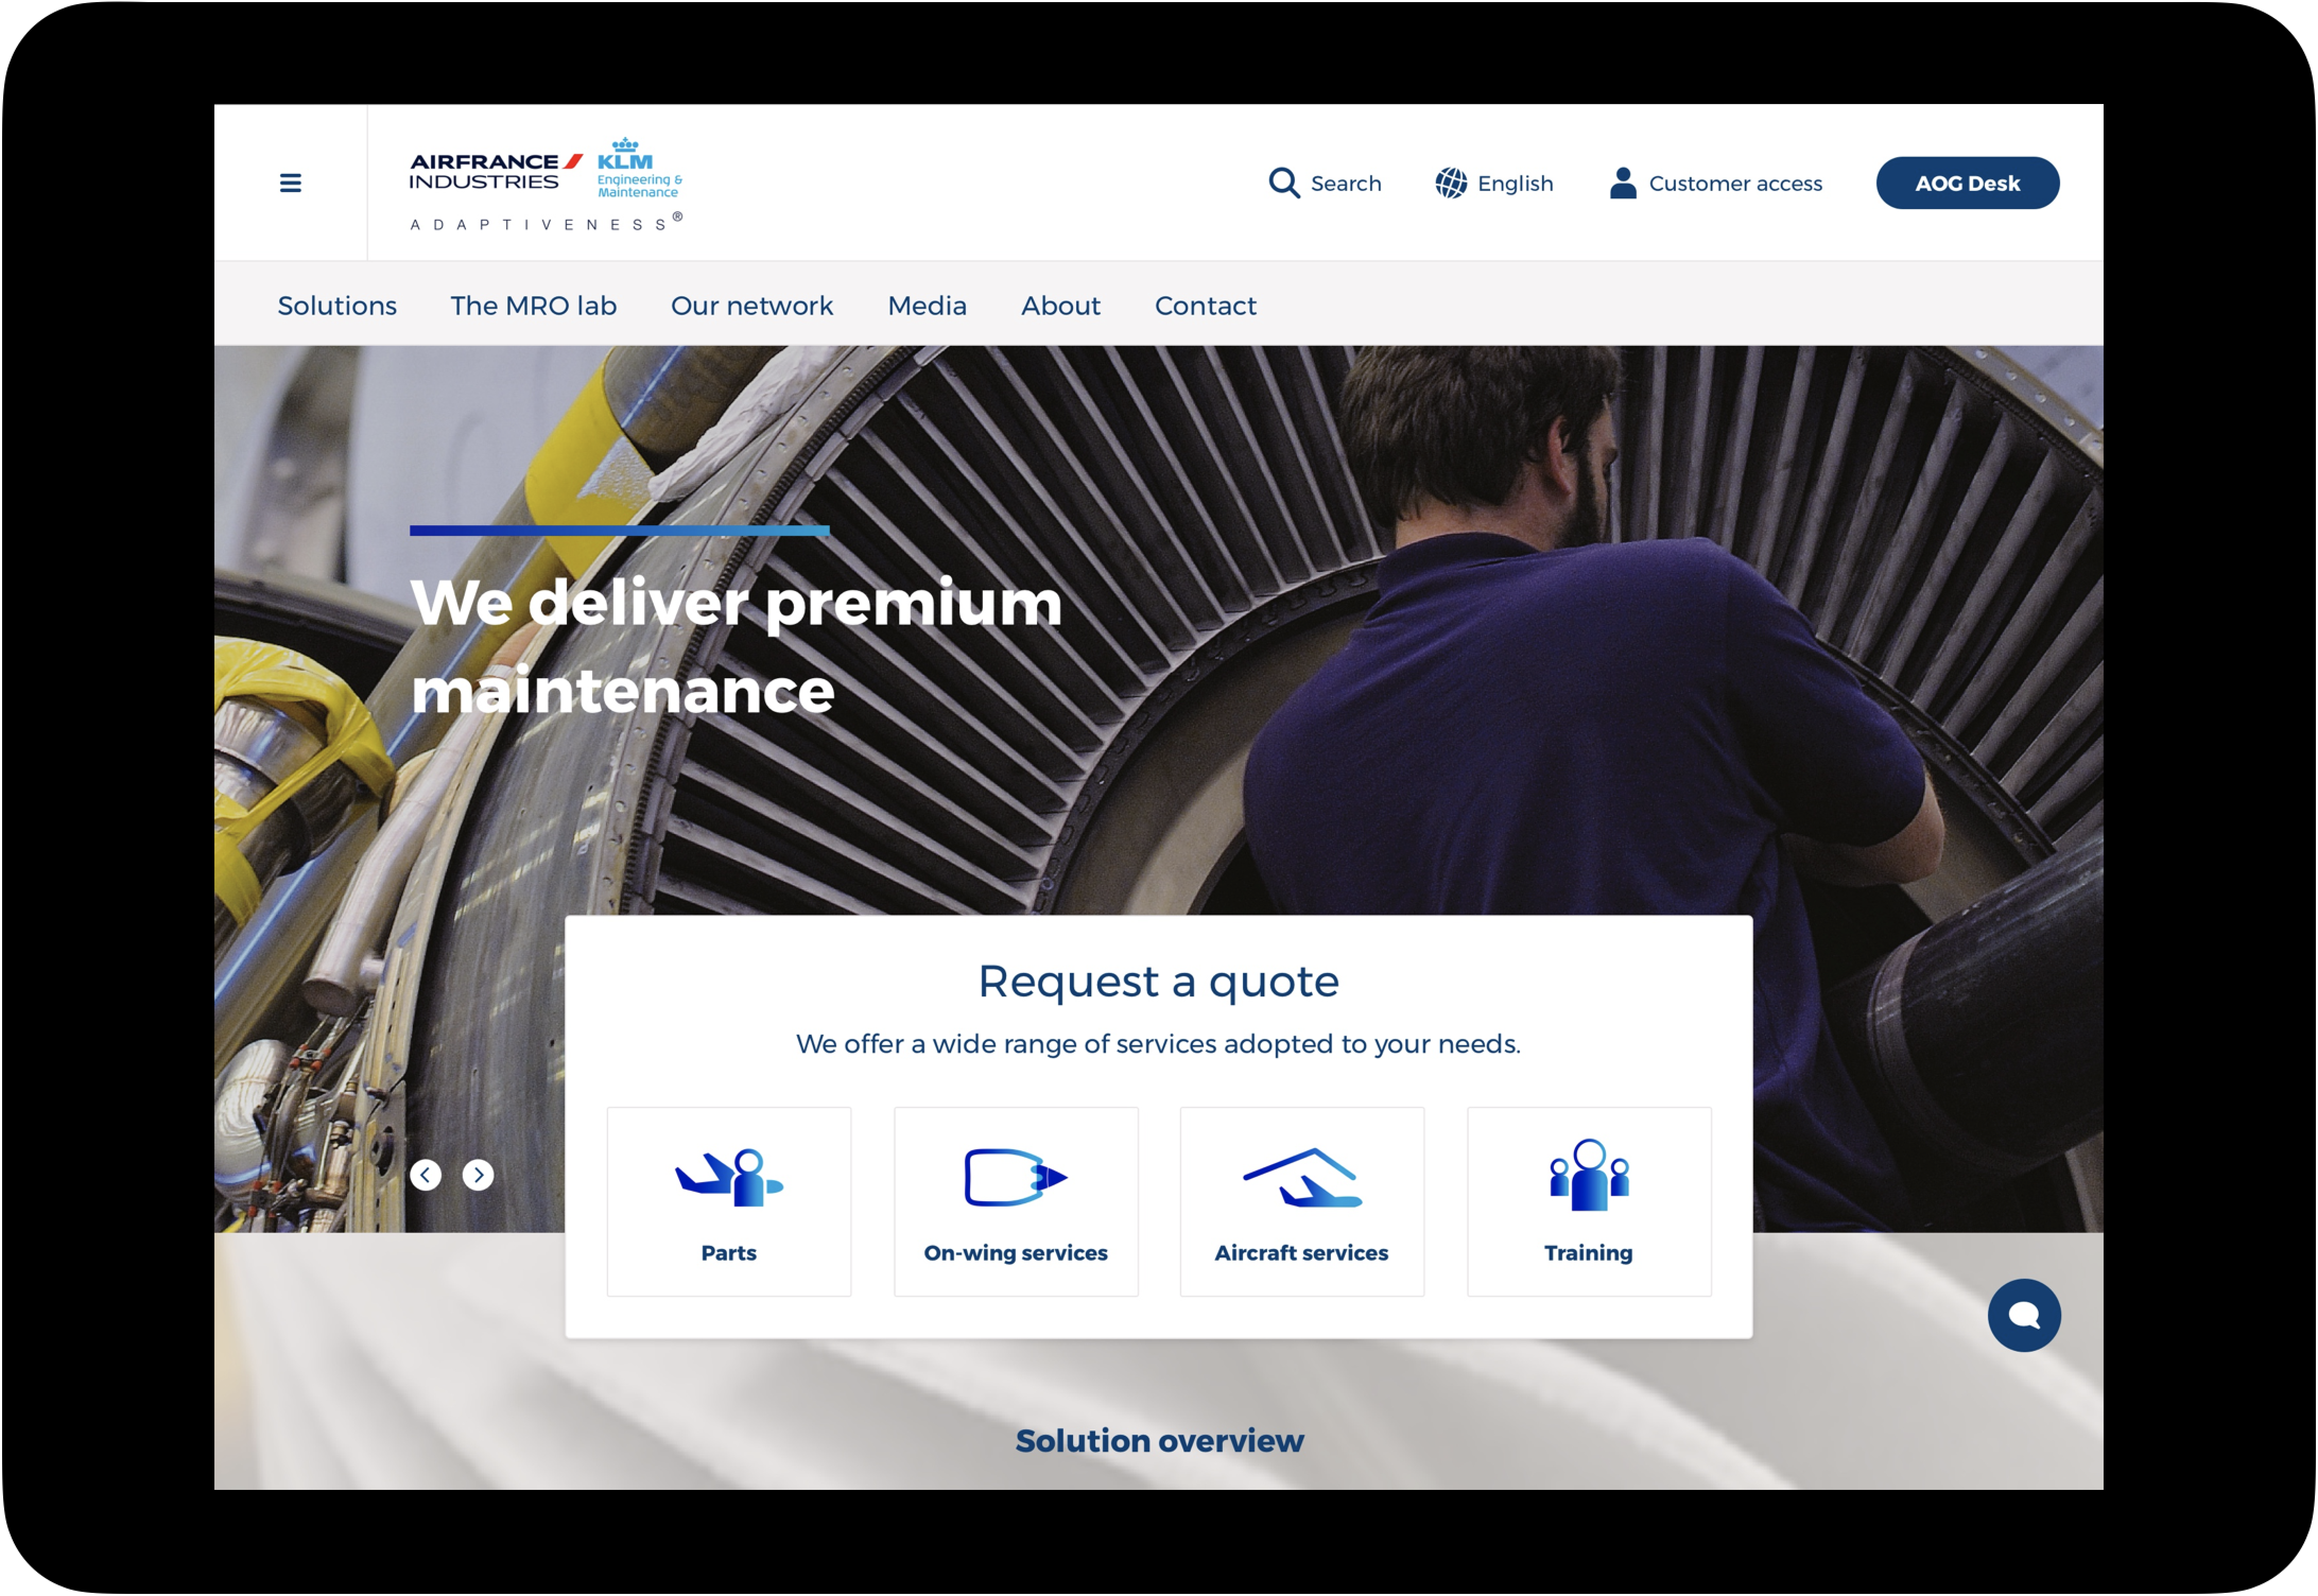Click the Air France Industries KLM logo
Image resolution: width=2318 pixels, height=1596 pixels.
click(546, 183)
